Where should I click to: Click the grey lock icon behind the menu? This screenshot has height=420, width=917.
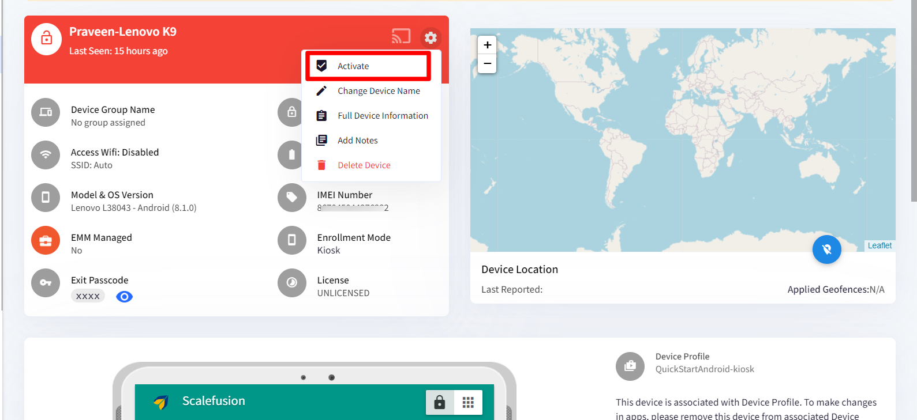[x=290, y=112]
